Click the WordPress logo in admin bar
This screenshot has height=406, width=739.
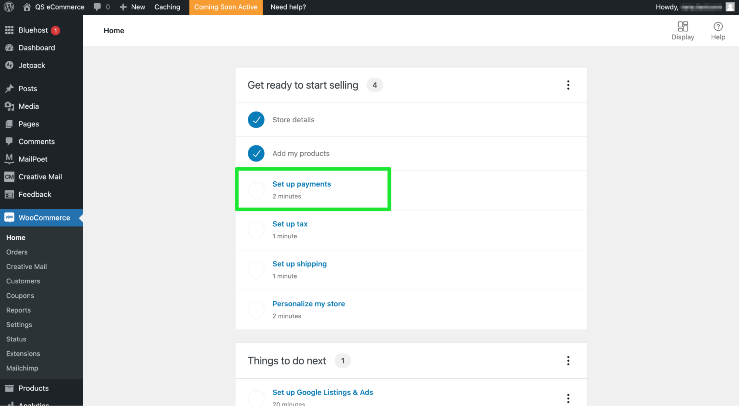8,7
